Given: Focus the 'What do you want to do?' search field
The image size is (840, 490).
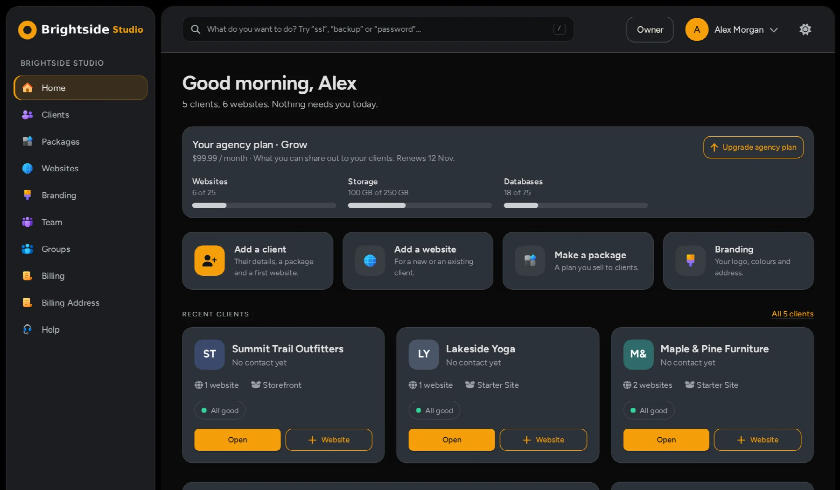Looking at the screenshot, I should tap(378, 29).
